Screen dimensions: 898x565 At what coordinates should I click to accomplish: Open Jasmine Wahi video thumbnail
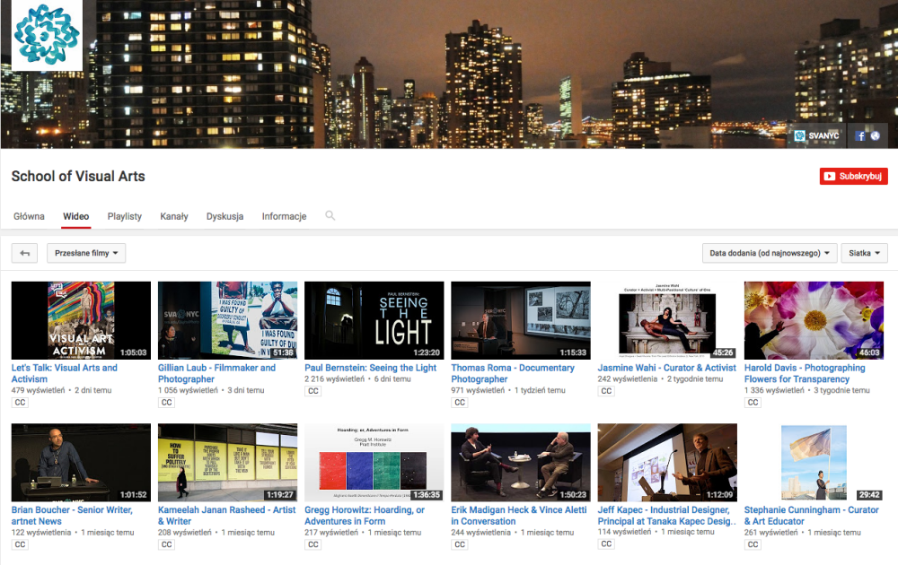pyautogui.click(x=668, y=320)
